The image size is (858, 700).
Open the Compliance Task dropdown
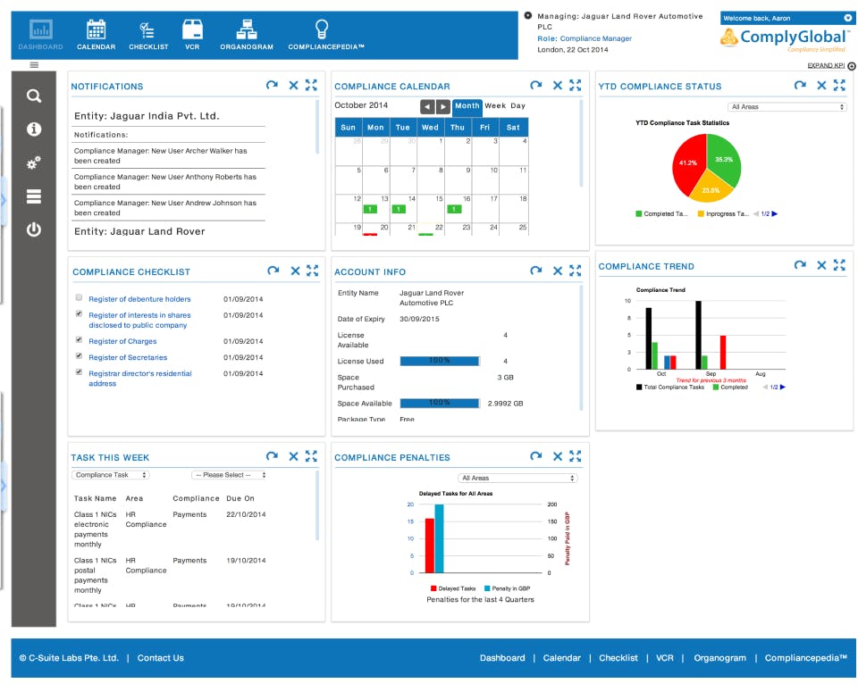(x=110, y=475)
